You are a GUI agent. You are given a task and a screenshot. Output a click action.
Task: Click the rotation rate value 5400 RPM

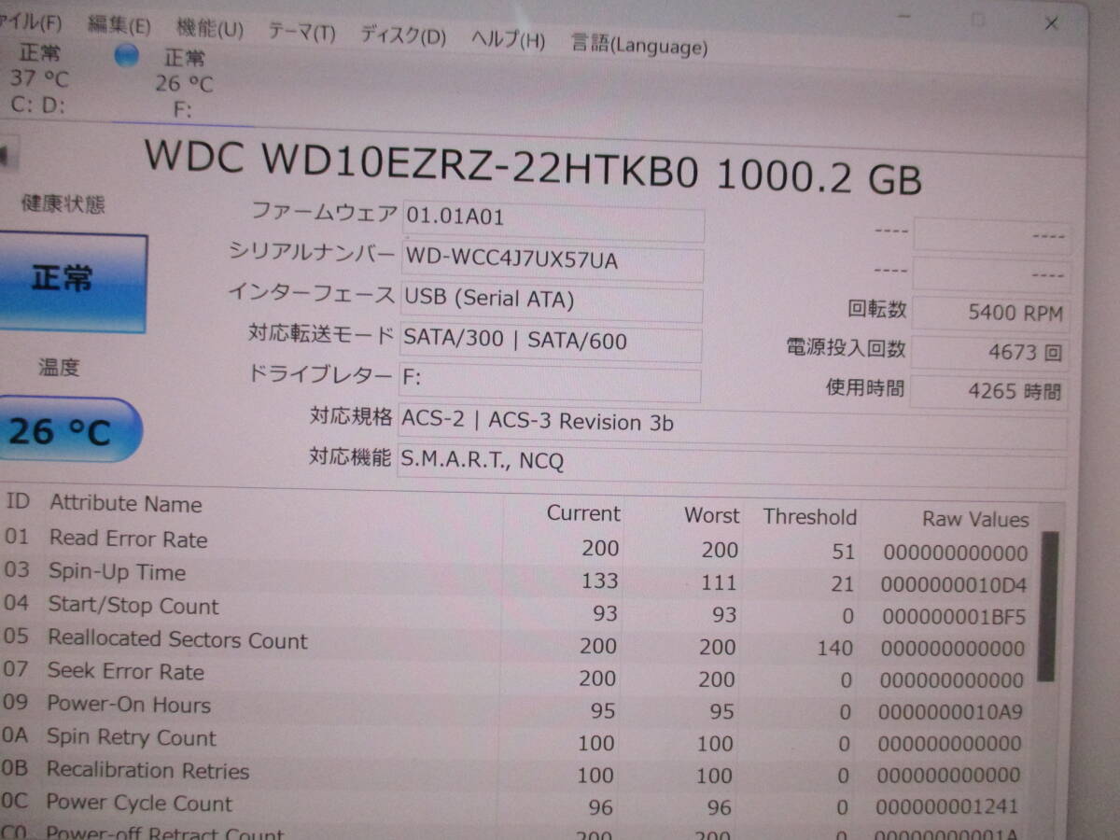[x=990, y=314]
